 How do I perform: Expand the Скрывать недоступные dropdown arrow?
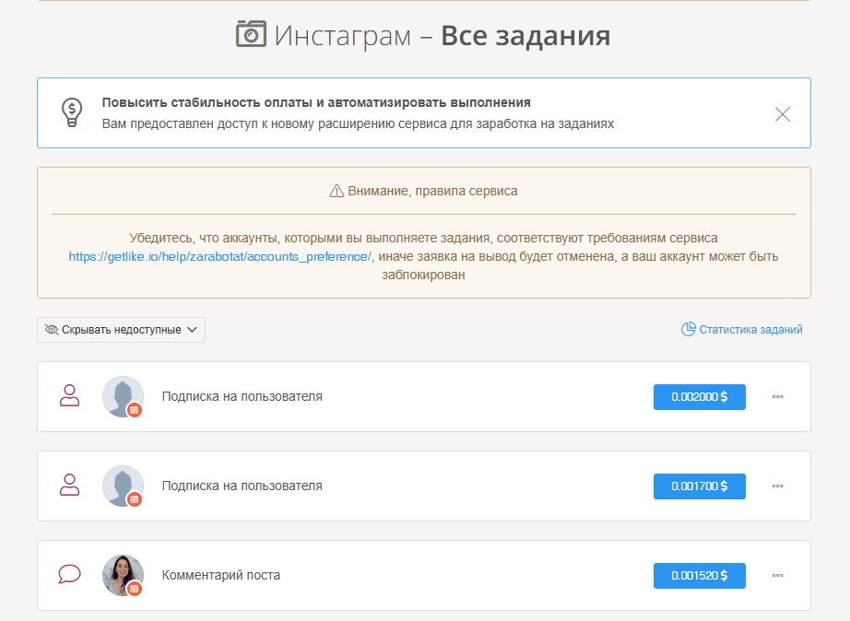pyautogui.click(x=192, y=330)
